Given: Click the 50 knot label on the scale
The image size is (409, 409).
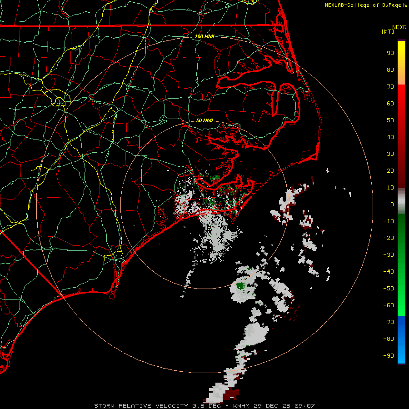Looking at the screenshot, I should tap(390, 120).
